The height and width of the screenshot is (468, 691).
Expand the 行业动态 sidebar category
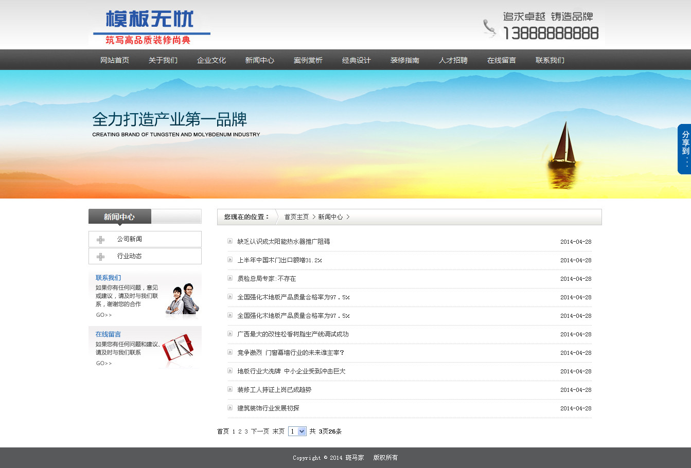[129, 256]
